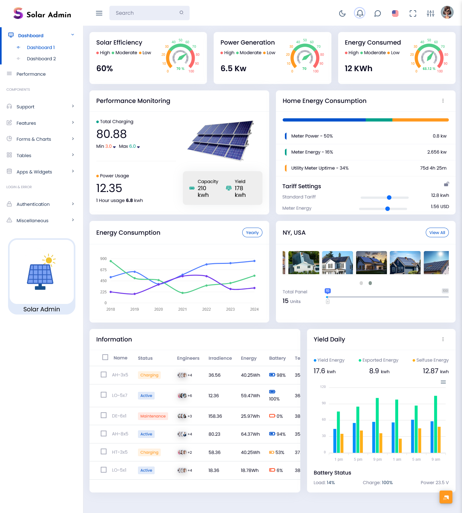
Task: Go to Dashboard 2 in sidebar
Action: pyautogui.click(x=41, y=59)
